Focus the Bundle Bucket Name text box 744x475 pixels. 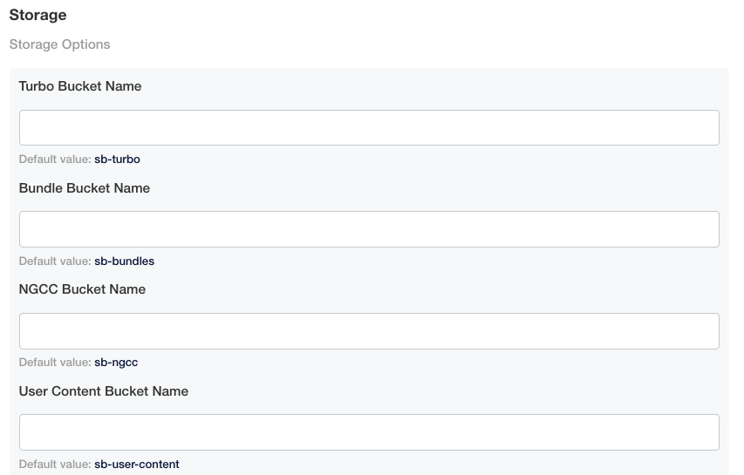pos(369,229)
